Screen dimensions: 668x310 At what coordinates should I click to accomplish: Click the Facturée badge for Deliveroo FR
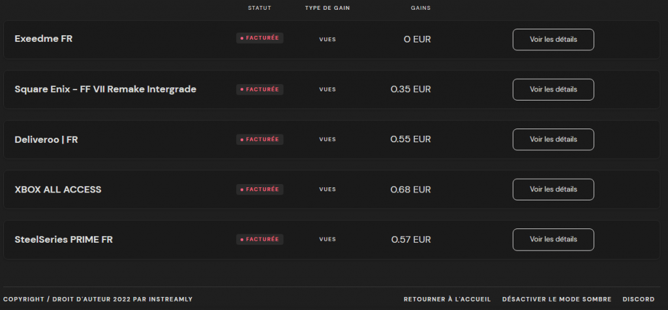pos(260,139)
